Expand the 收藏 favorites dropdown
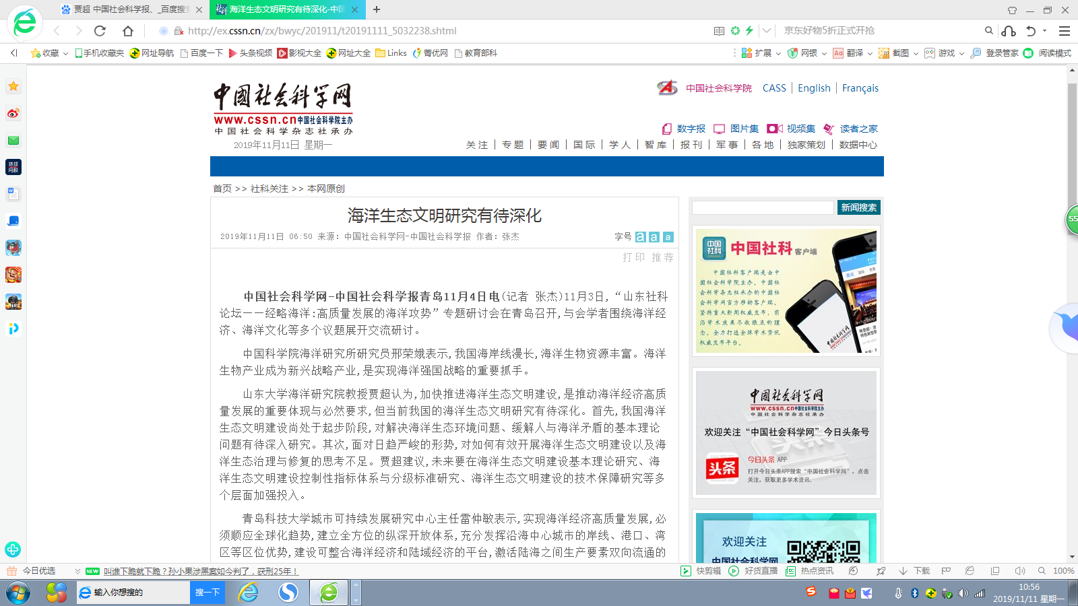1078x606 pixels. tap(65, 54)
